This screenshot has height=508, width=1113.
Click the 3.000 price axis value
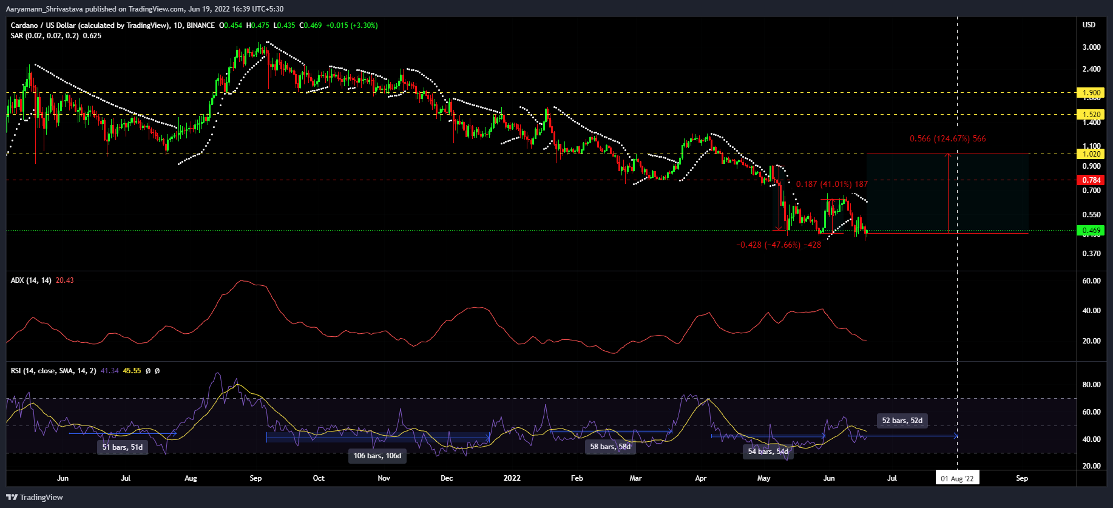pyautogui.click(x=1091, y=47)
